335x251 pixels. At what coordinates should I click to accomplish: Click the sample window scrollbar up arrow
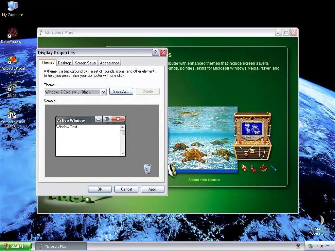click(x=122, y=127)
